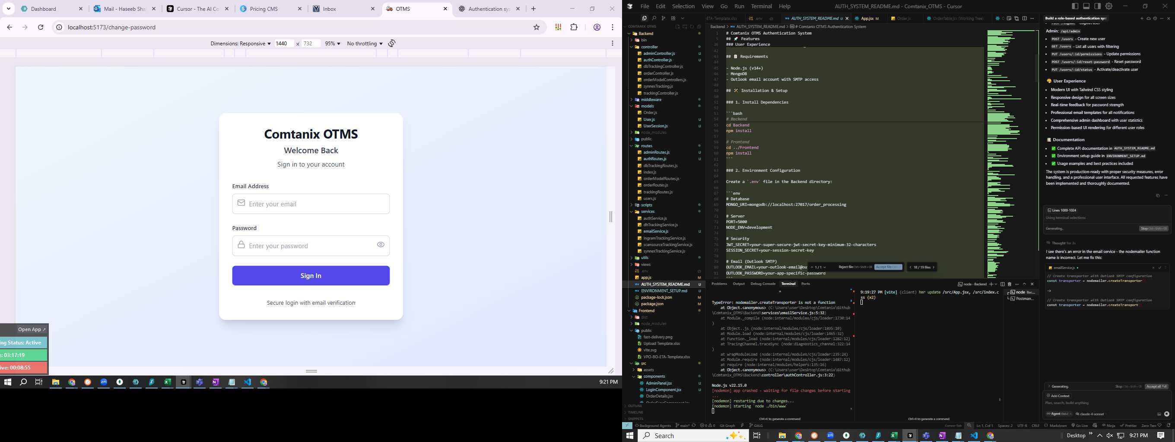Toggle Cursor primary sidebar layout icon

1075,6
